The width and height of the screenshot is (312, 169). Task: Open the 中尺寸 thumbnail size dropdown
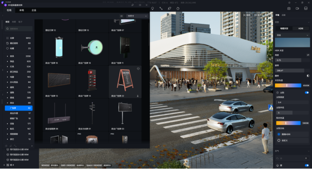(x=137, y=16)
